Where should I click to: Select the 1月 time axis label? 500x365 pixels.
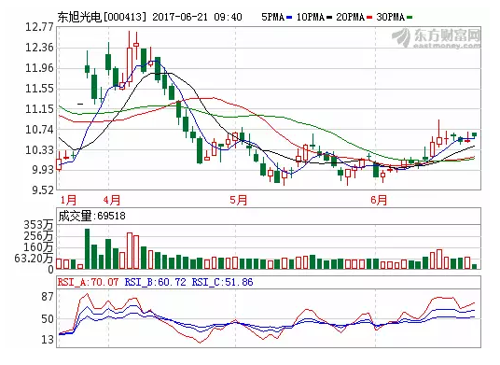68,200
